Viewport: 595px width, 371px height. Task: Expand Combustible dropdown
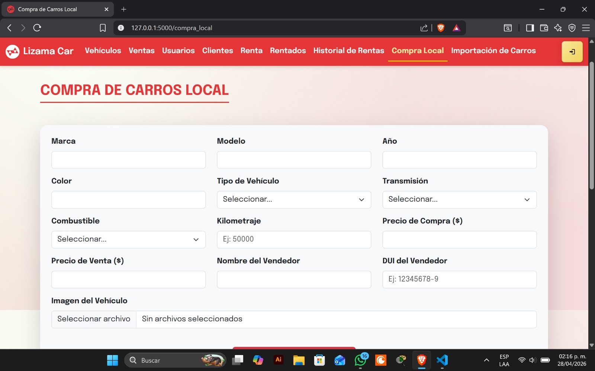pyautogui.click(x=128, y=240)
